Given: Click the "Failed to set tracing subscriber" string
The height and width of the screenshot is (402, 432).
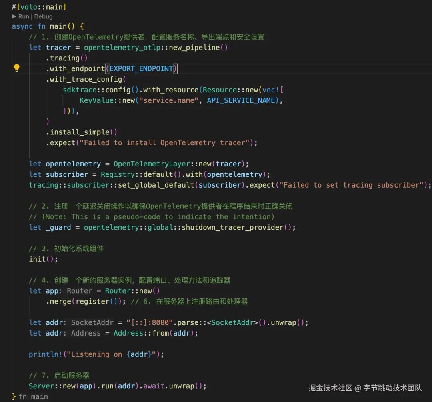Looking at the screenshot, I should pos(351,185).
